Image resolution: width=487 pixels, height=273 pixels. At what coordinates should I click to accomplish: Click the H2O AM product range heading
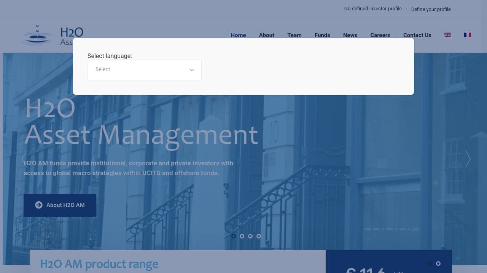[x=99, y=264]
